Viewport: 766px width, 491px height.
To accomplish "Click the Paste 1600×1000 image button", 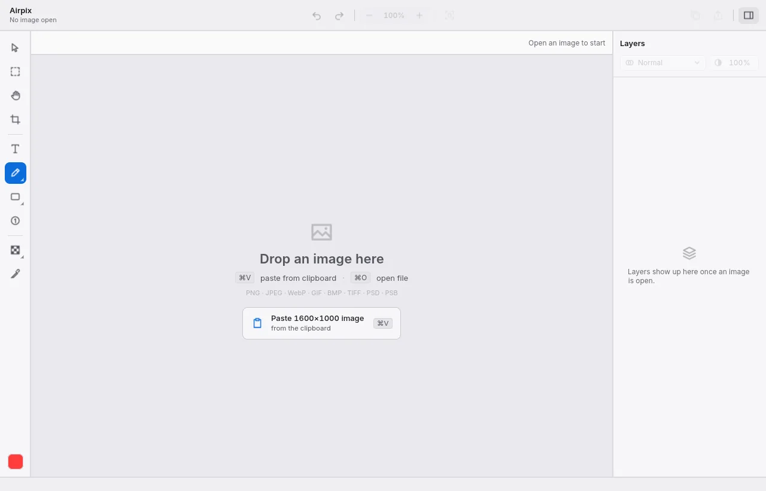I will click(x=321, y=323).
